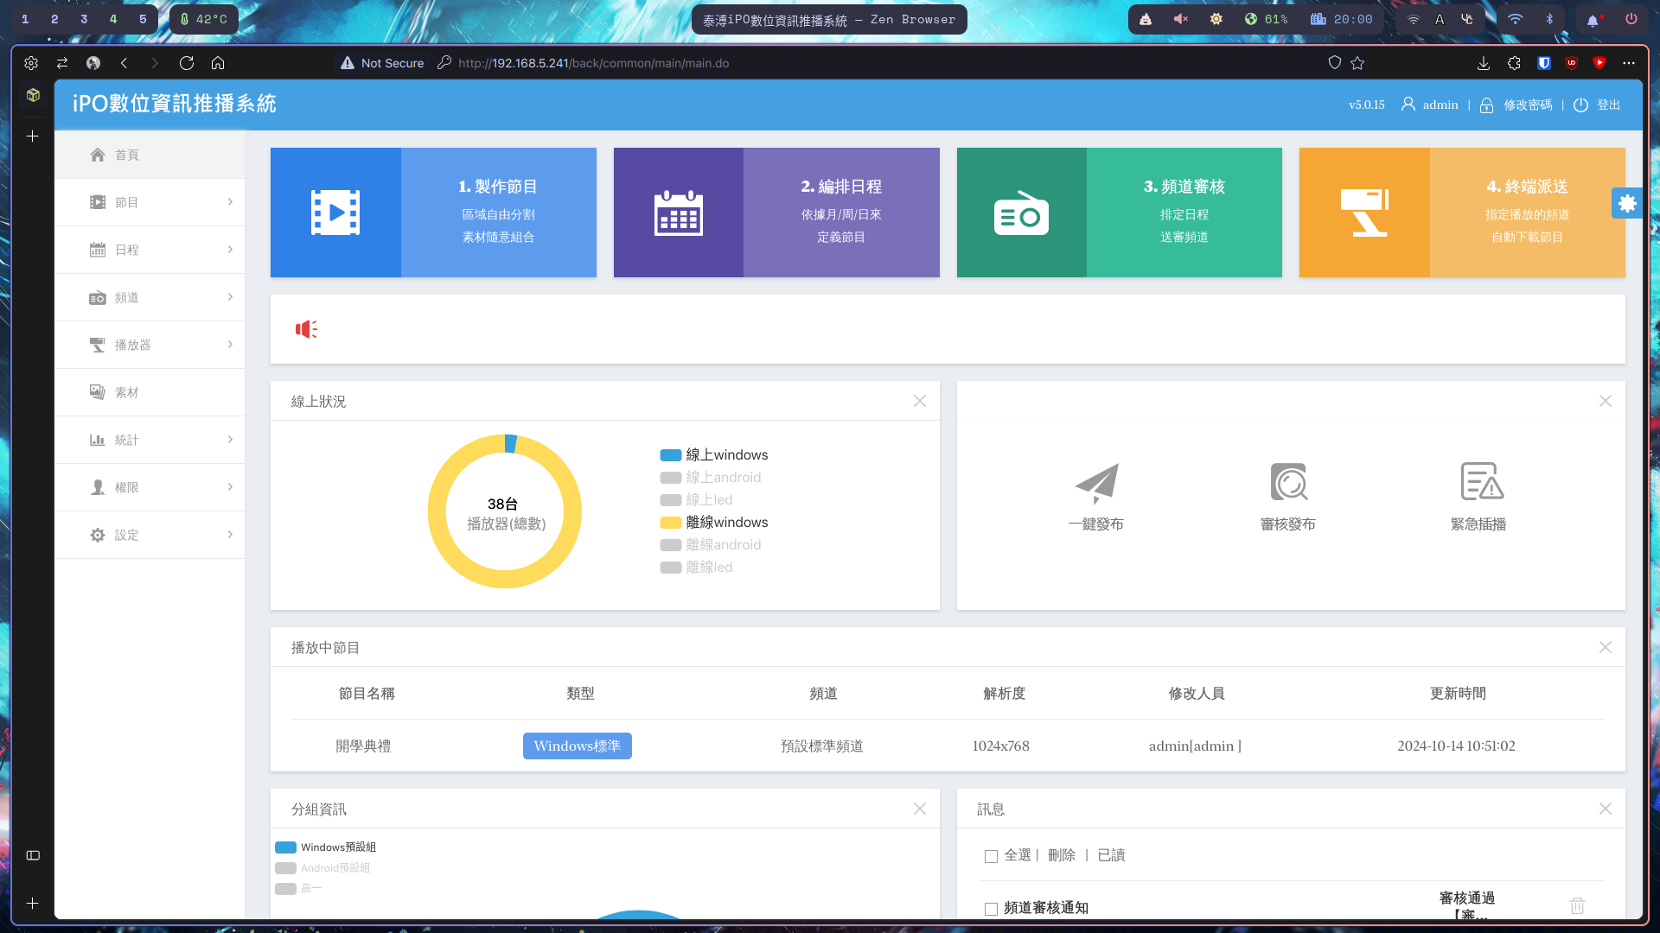Toggle 離線windows legend series
Viewport: 1660px width, 933px height.
(713, 522)
